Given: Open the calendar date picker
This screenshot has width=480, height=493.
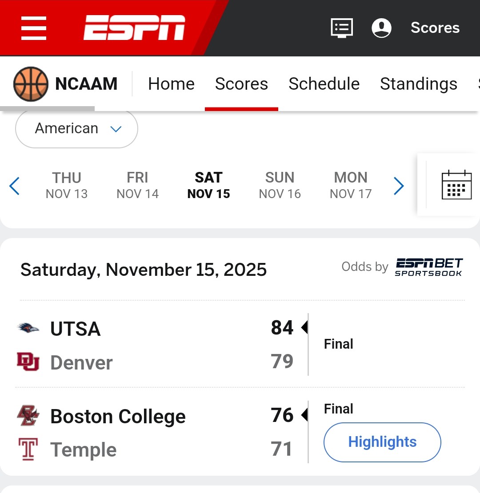Looking at the screenshot, I should (456, 185).
